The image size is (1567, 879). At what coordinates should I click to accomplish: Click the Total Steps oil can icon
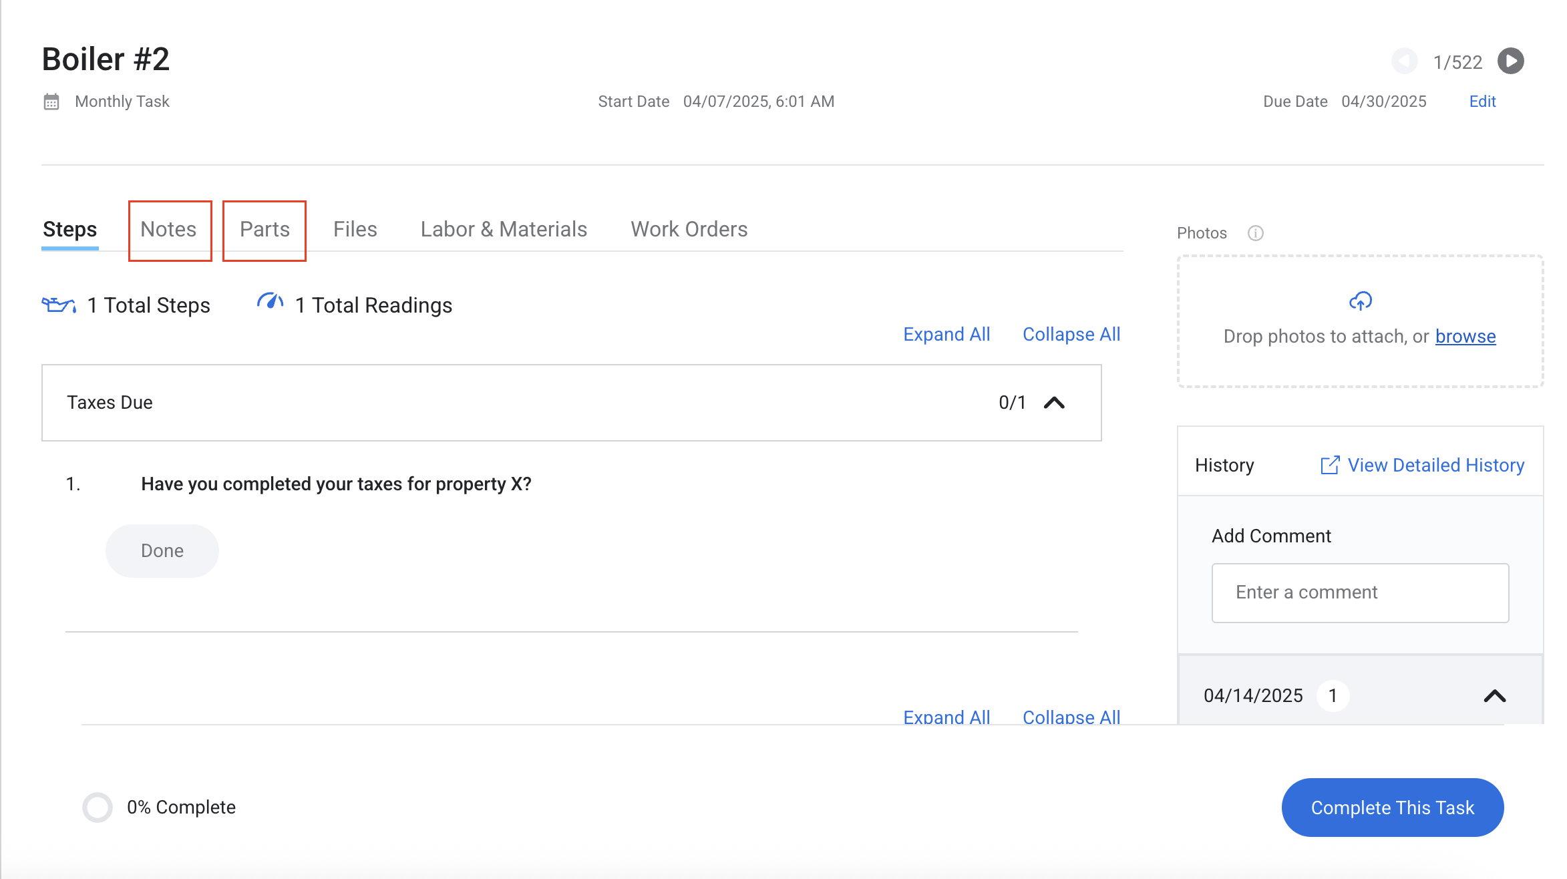(x=59, y=305)
